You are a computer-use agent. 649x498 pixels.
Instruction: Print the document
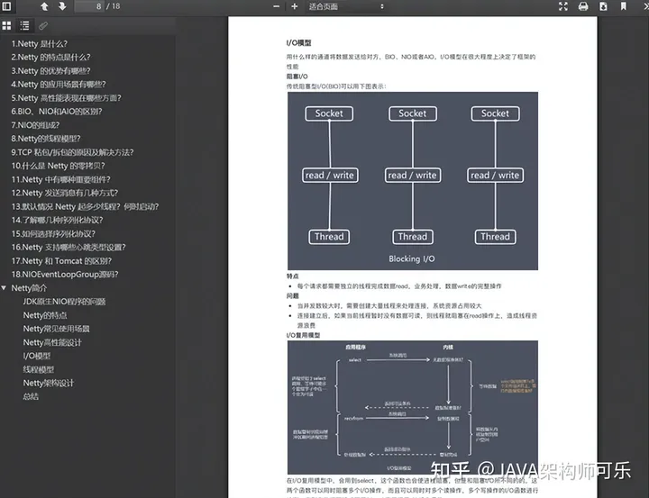(583, 6)
